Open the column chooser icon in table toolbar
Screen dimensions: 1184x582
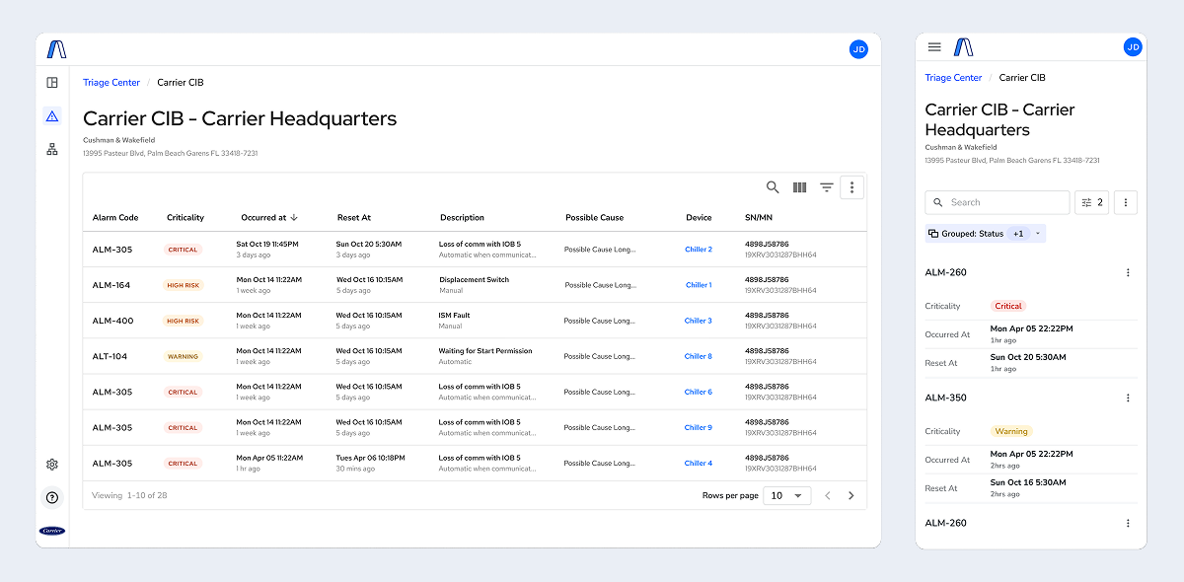[x=800, y=187]
